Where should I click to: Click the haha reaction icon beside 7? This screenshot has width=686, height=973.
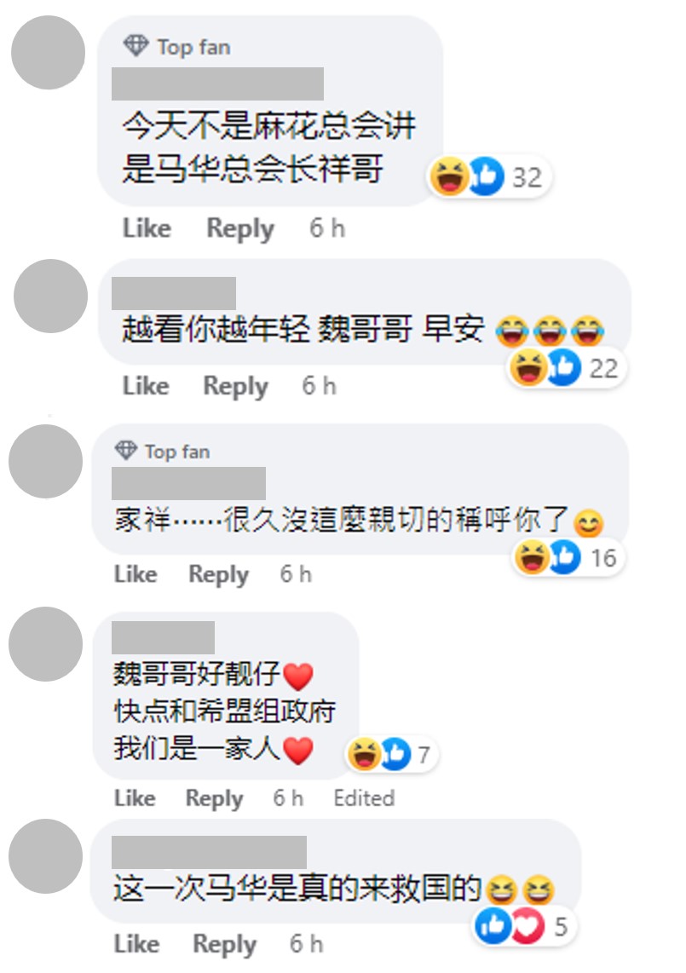(x=364, y=755)
